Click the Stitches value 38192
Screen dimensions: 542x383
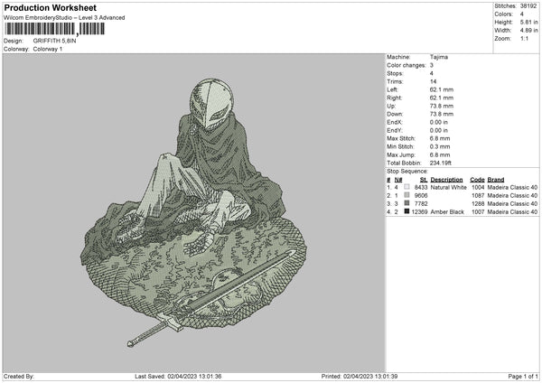coord(528,6)
